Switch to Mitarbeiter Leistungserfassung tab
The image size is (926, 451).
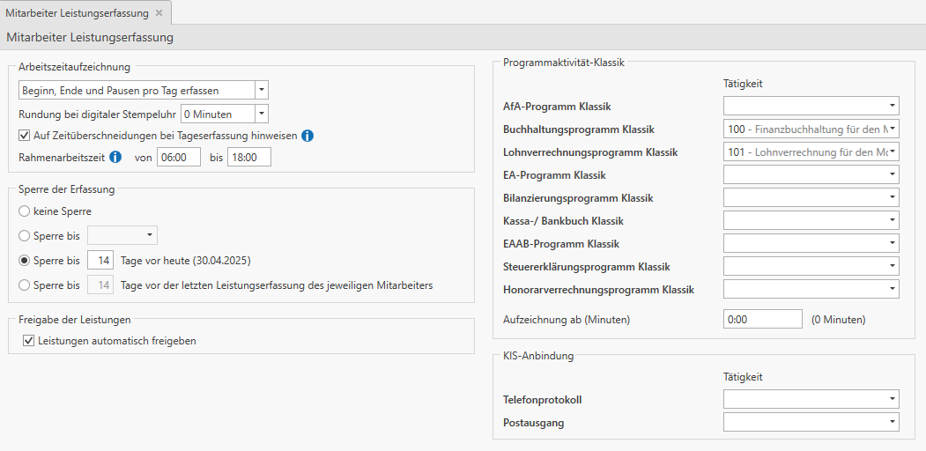[77, 13]
